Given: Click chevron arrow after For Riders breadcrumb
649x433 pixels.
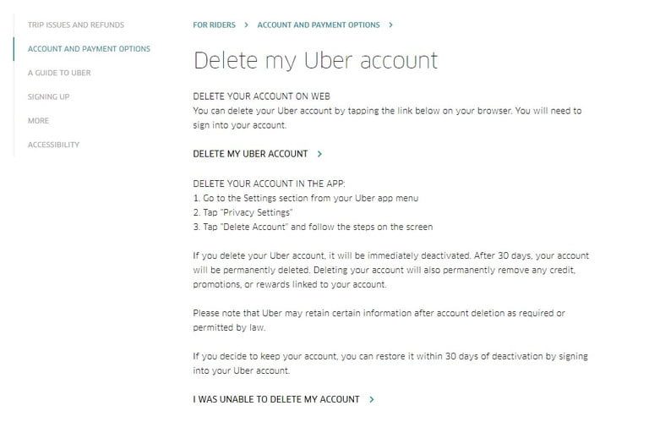Looking at the screenshot, I should [246, 25].
